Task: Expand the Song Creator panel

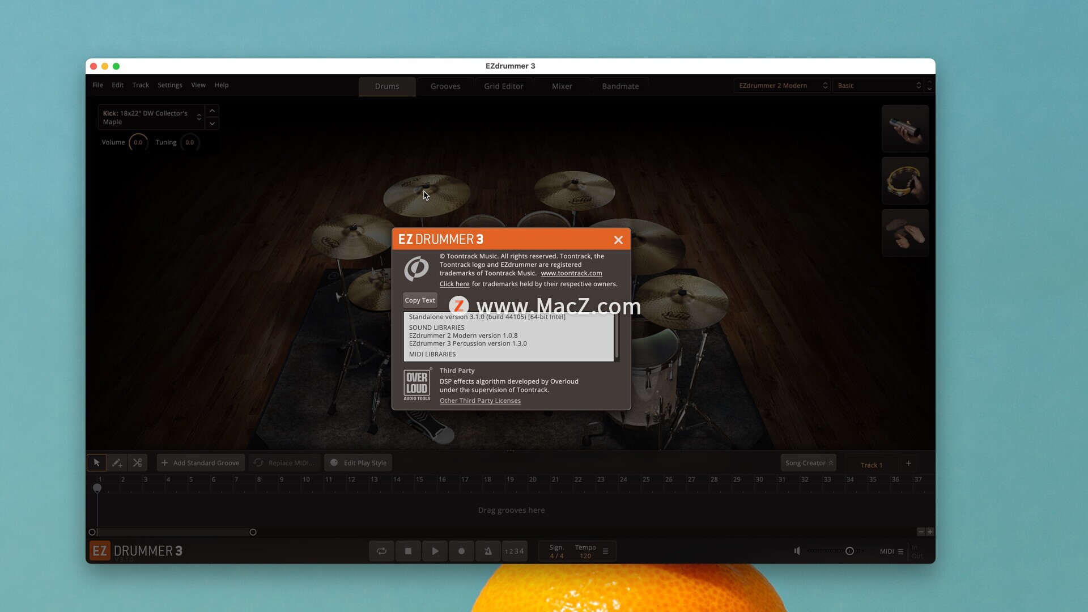Action: pyautogui.click(x=809, y=463)
